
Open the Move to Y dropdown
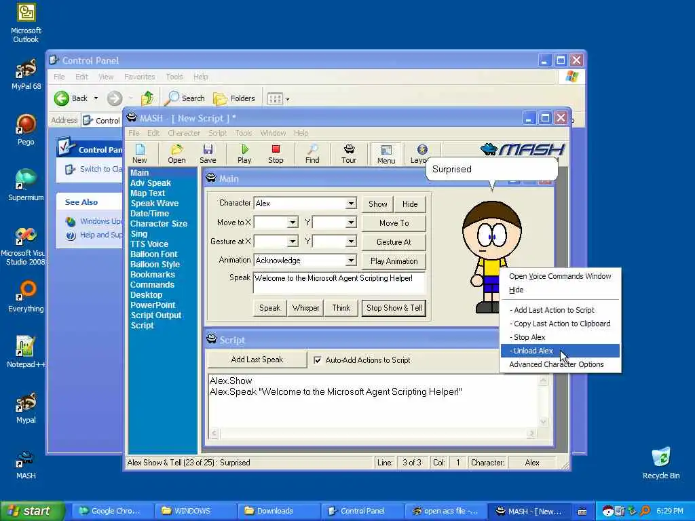351,223
